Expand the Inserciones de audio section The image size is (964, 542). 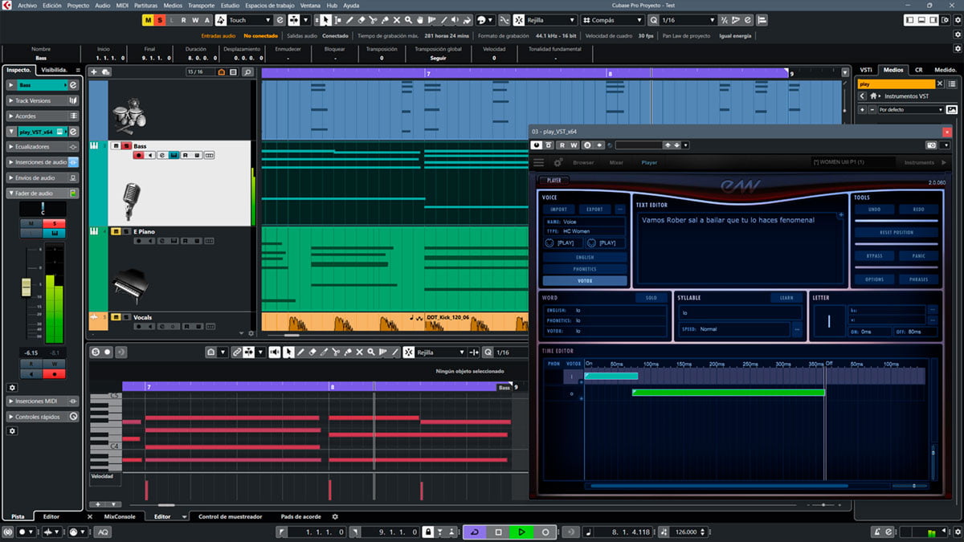tap(43, 162)
